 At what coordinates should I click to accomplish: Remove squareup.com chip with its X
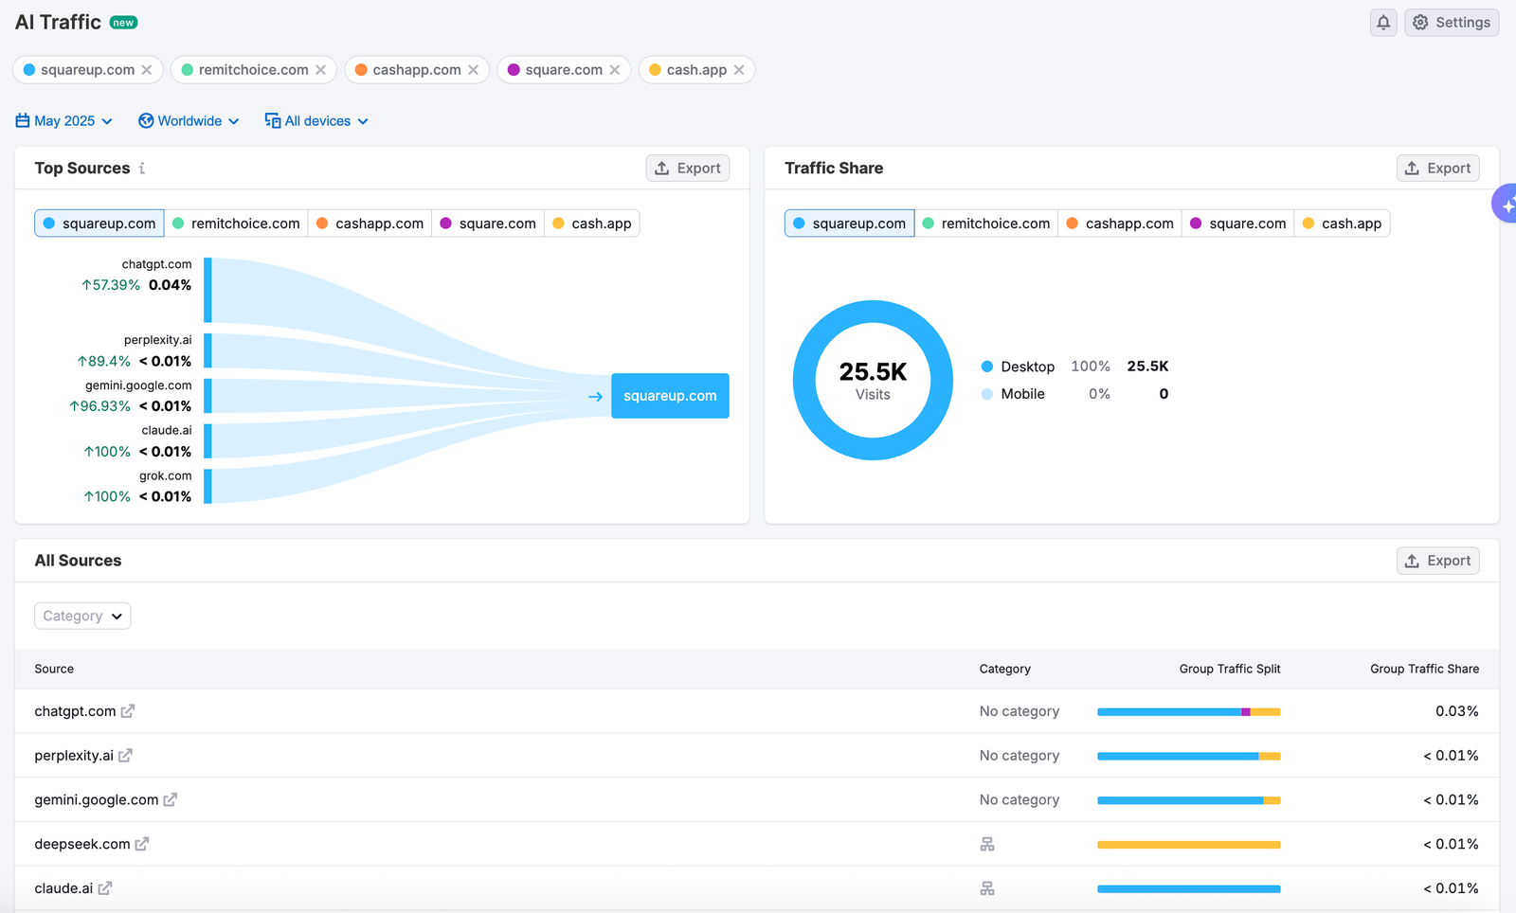[x=147, y=70]
